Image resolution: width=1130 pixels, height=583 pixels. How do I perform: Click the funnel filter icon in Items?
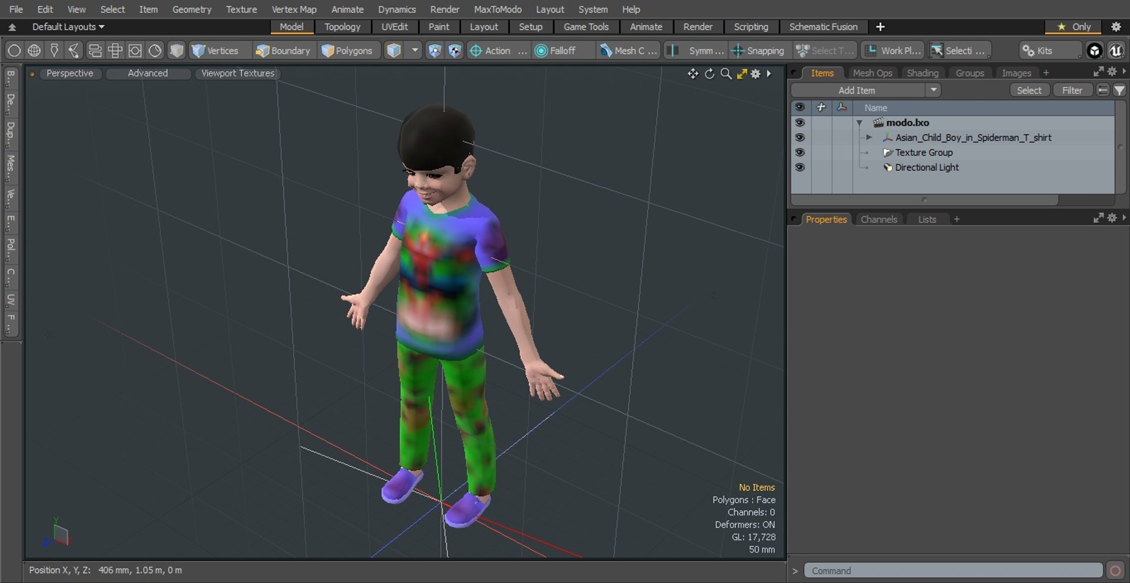(x=1119, y=90)
